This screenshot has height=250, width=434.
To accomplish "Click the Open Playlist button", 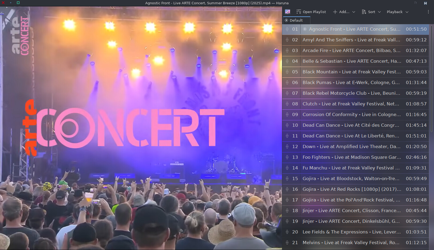I will pyautogui.click(x=311, y=12).
